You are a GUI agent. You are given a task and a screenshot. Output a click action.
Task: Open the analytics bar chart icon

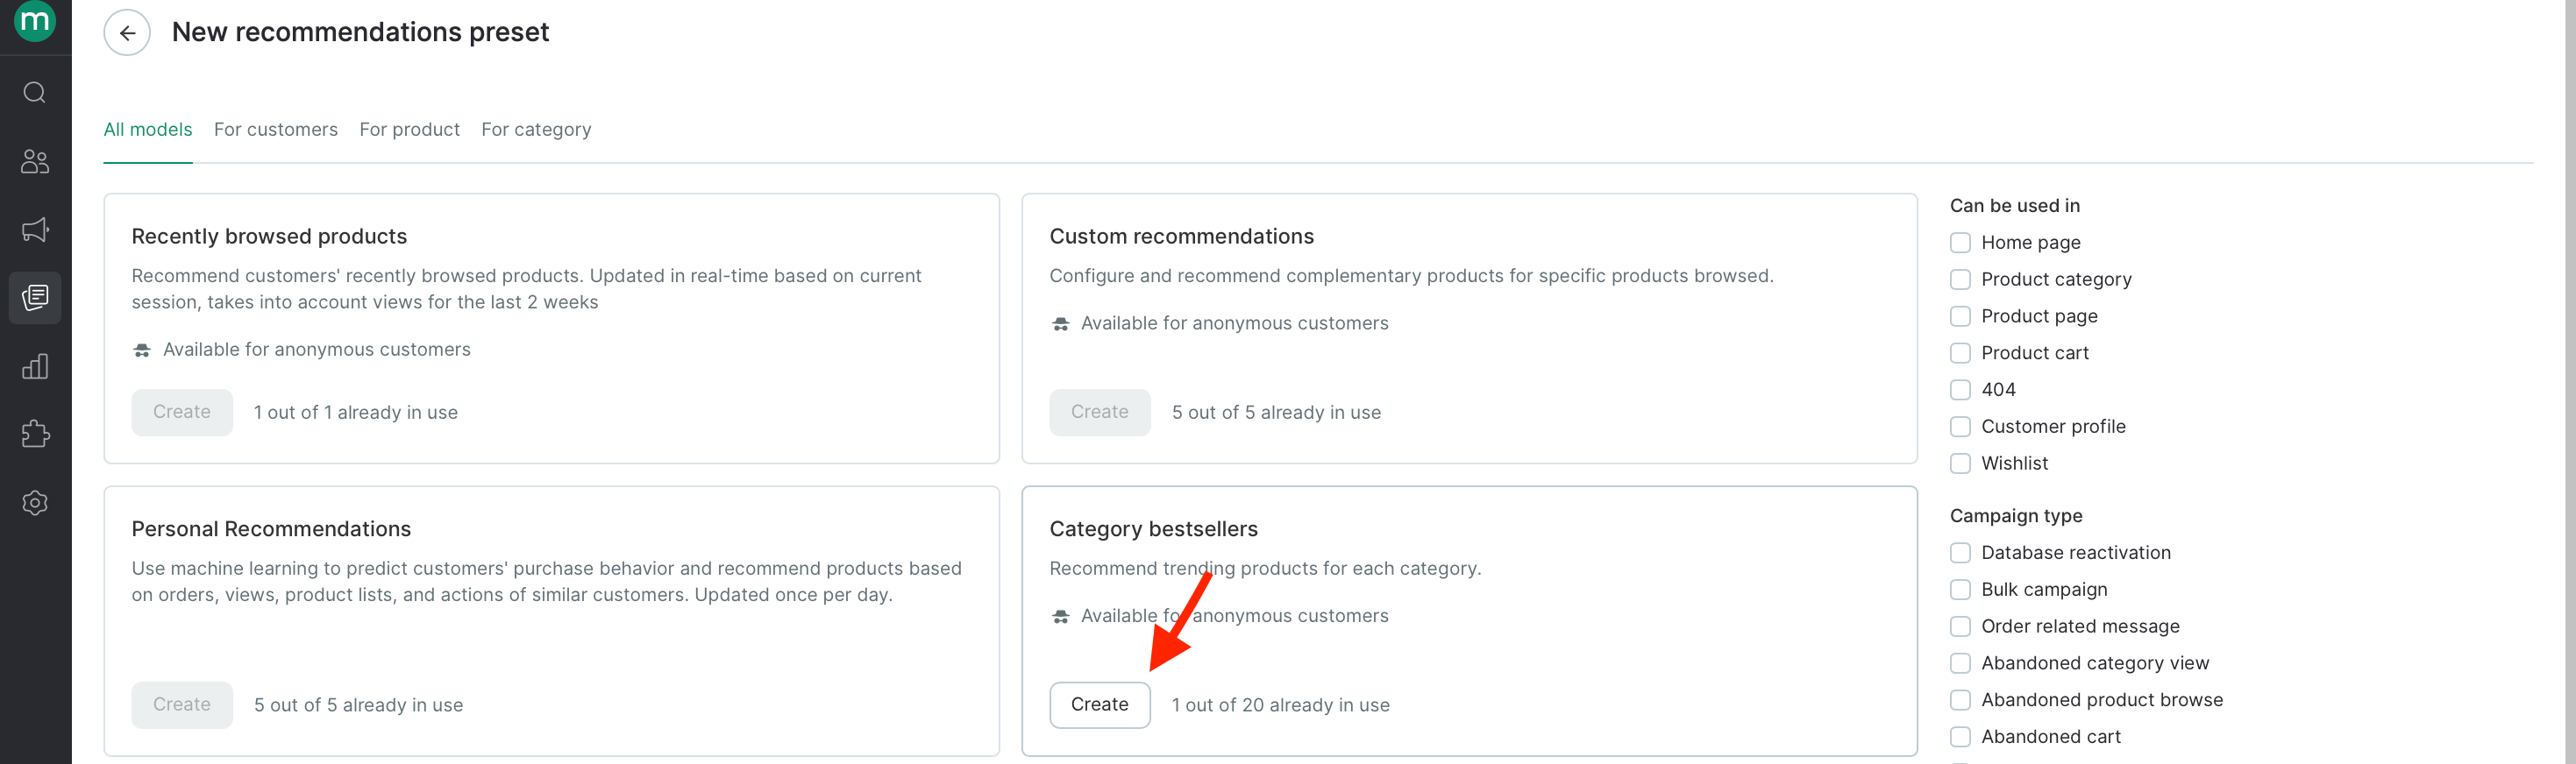point(35,365)
